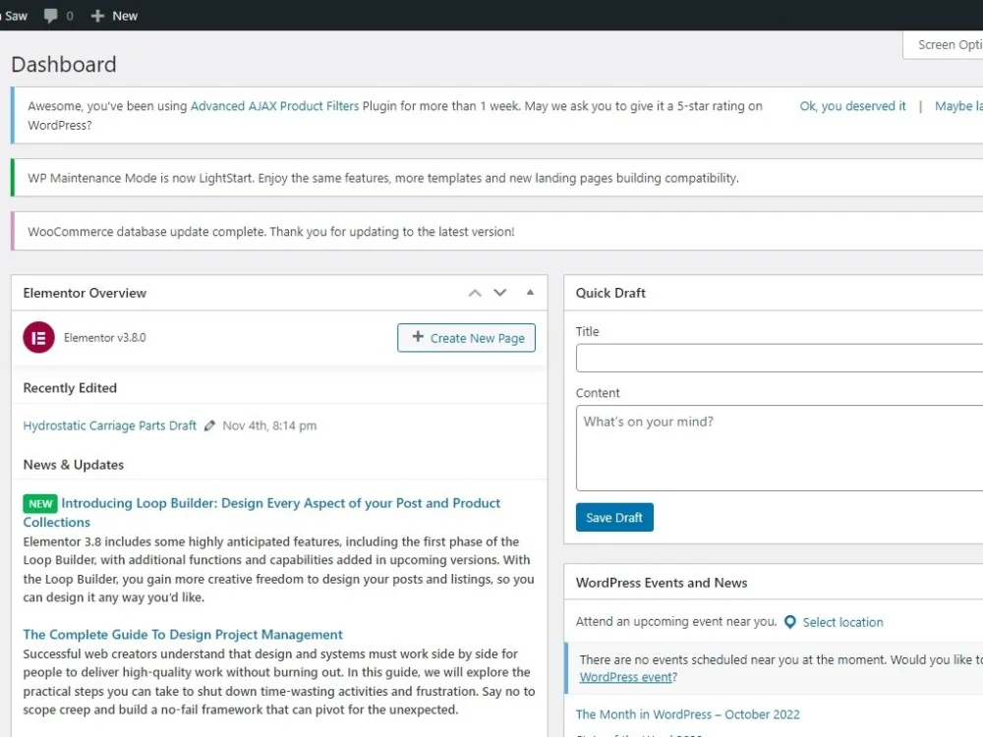Open Advanced AJAX Product Filters link
The height and width of the screenshot is (737, 983).
click(274, 106)
